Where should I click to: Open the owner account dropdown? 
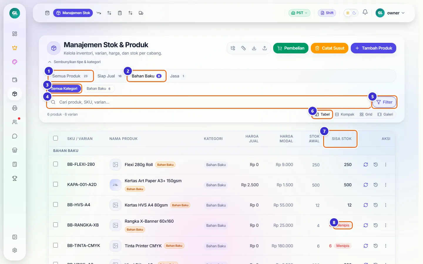390,13
